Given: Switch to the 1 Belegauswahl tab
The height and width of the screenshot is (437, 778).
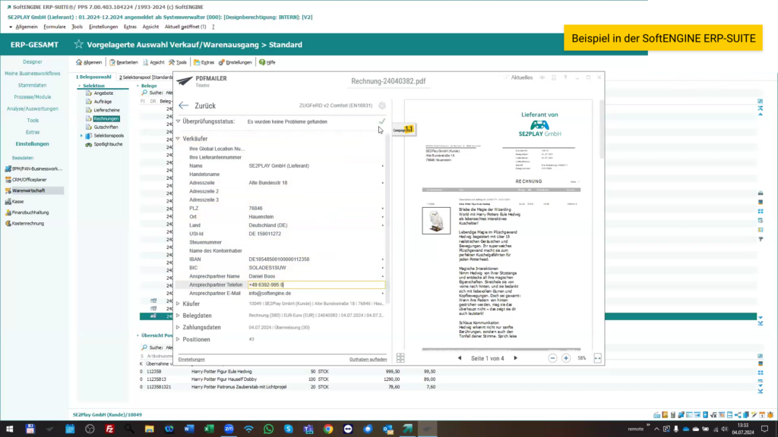Looking at the screenshot, I should [93, 77].
